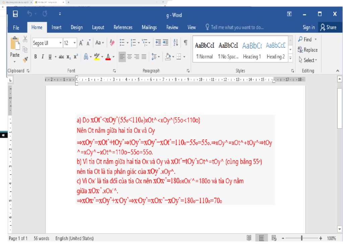Open the Borders dropdown arrow
The image size is (343, 244).
click(184, 57)
